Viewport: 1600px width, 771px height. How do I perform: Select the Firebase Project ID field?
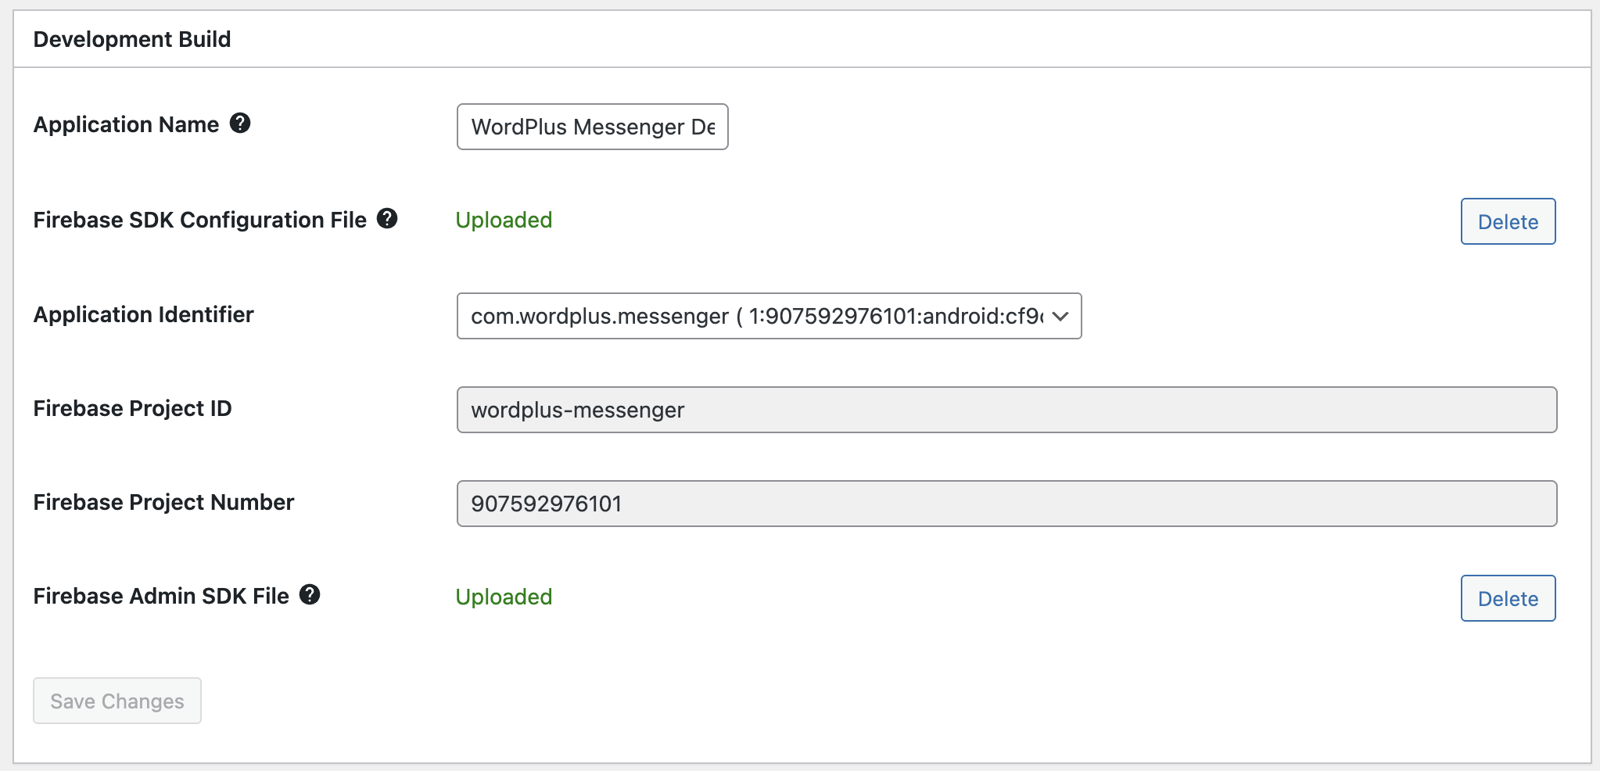click(1007, 410)
